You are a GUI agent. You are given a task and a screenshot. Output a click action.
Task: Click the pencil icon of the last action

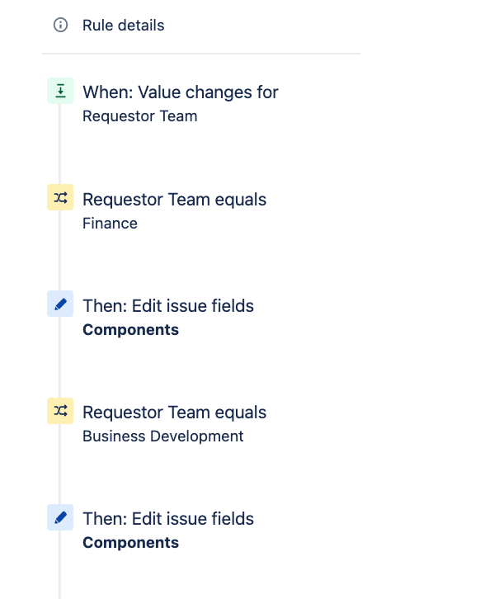coord(60,517)
